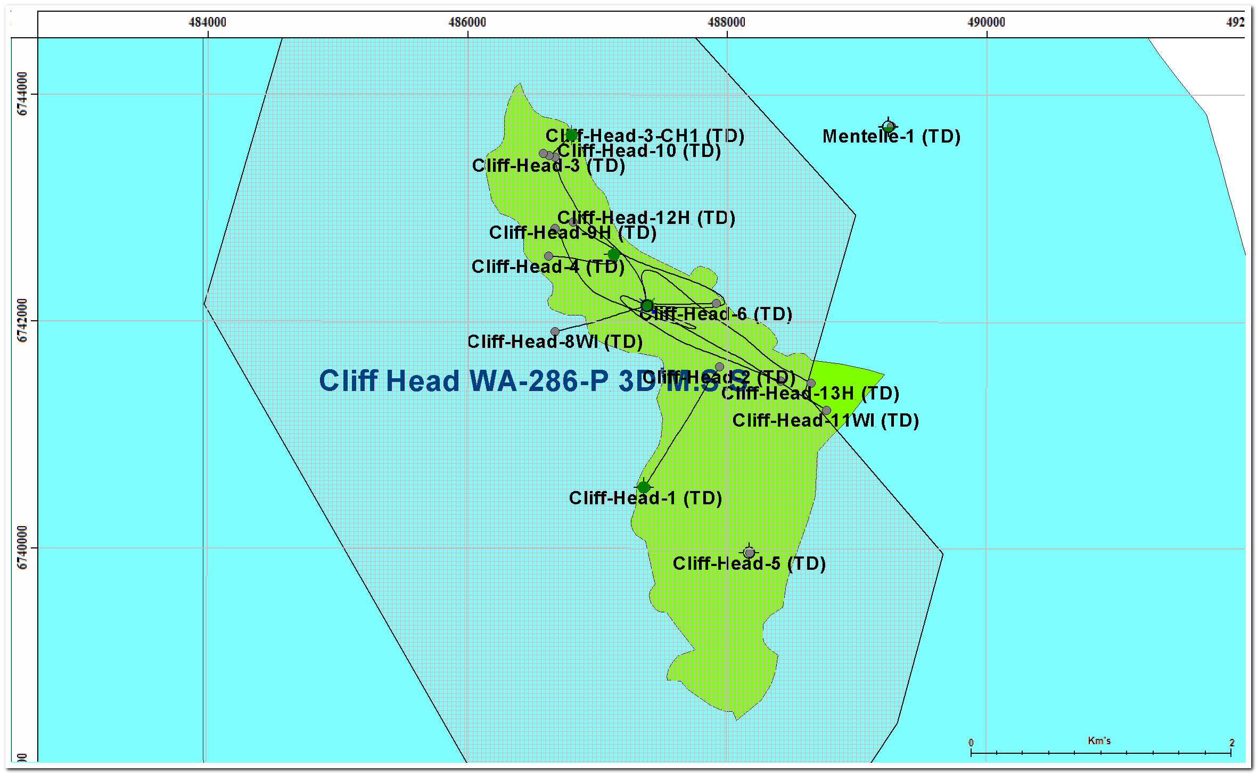Click the Mentelle-1 well symbol
1257x774 pixels.
pos(888,127)
